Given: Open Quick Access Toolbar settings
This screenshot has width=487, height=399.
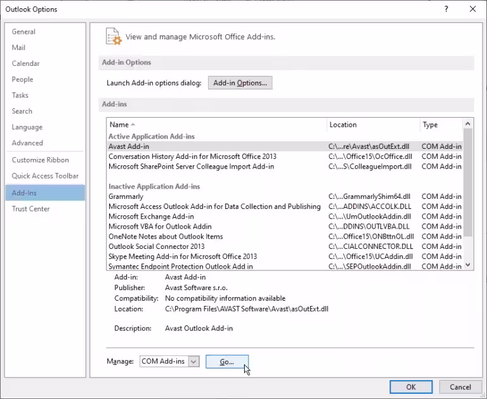Looking at the screenshot, I should pos(45,176).
